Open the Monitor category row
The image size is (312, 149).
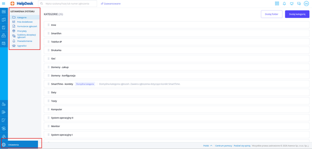click(x=176, y=126)
